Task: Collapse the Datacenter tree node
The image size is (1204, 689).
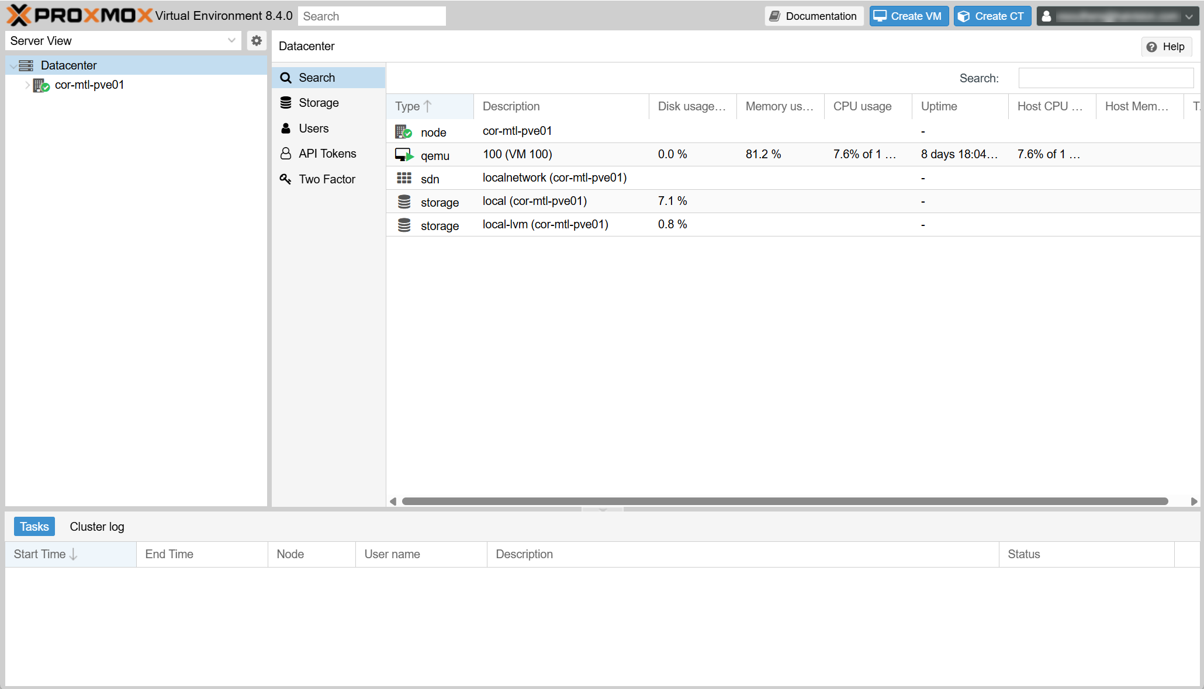Action: tap(13, 66)
